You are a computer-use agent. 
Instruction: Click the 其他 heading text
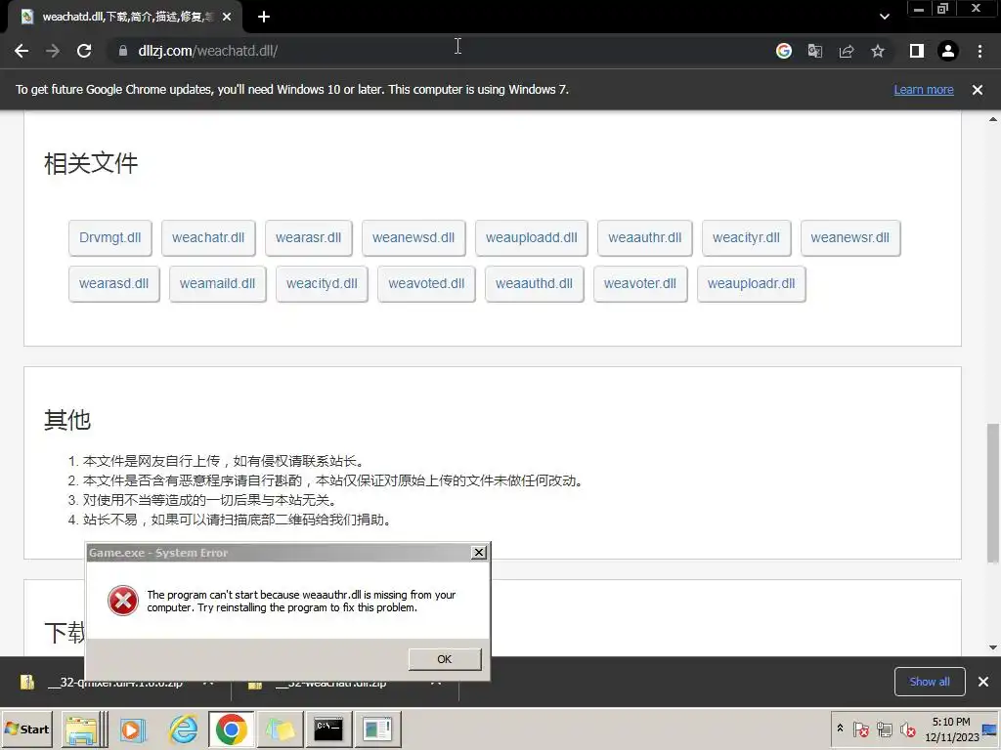point(67,420)
